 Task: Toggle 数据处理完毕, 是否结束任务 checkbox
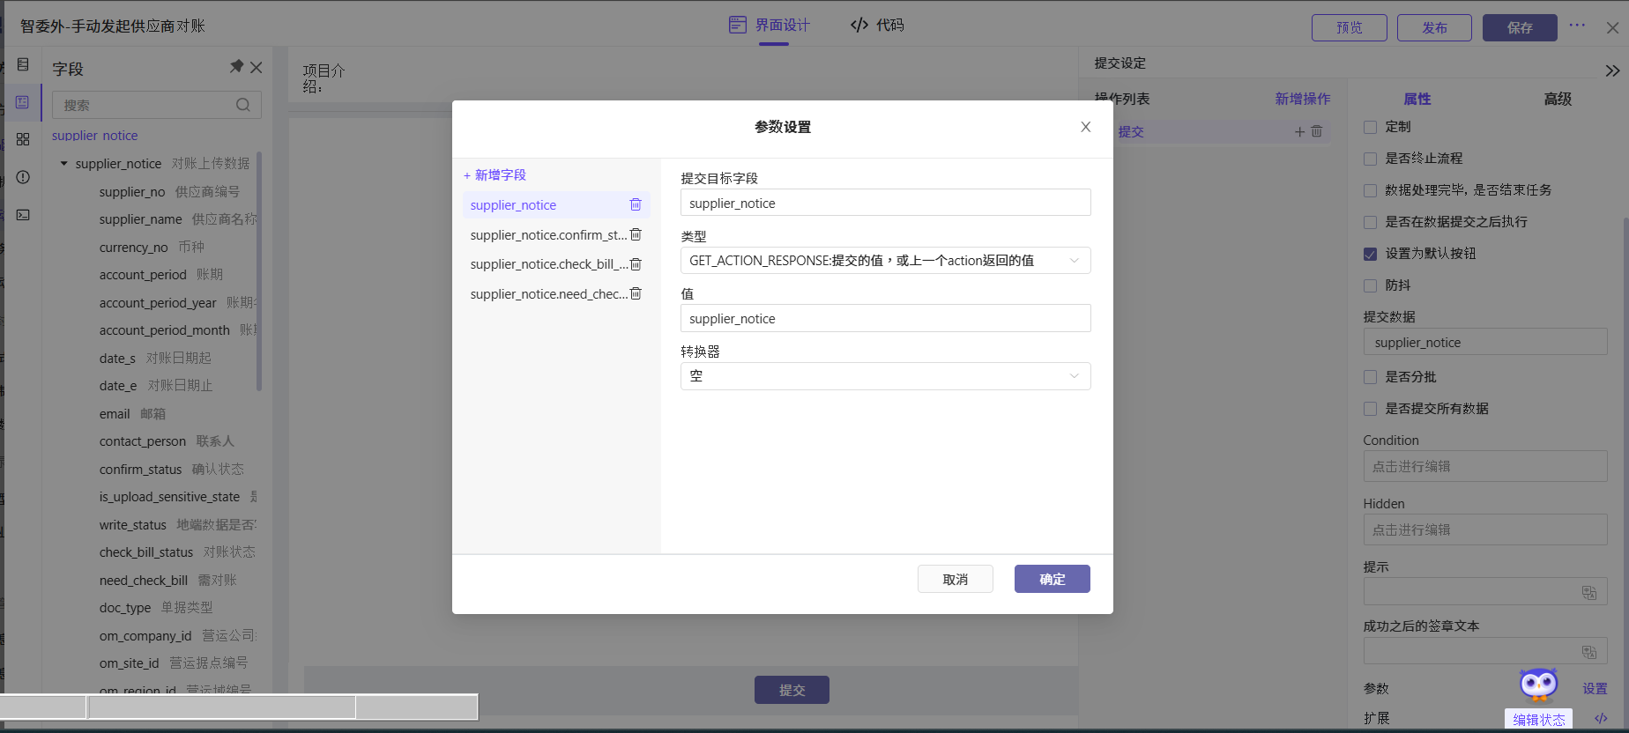[x=1370, y=190]
